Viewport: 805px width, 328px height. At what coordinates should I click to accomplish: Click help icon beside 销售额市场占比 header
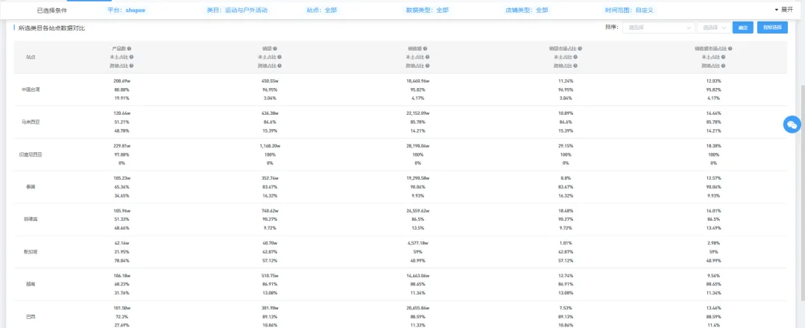pyautogui.click(x=730, y=48)
